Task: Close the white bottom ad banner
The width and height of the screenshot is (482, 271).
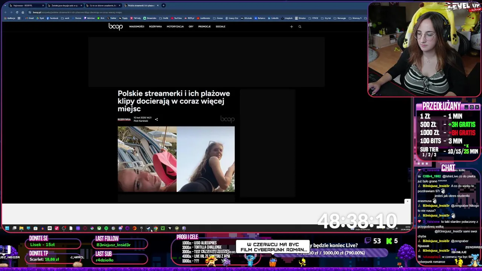Action: point(407,201)
